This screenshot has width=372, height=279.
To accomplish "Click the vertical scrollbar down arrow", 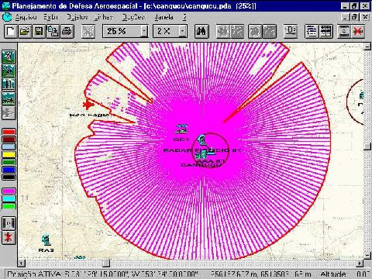I will click(x=367, y=255).
